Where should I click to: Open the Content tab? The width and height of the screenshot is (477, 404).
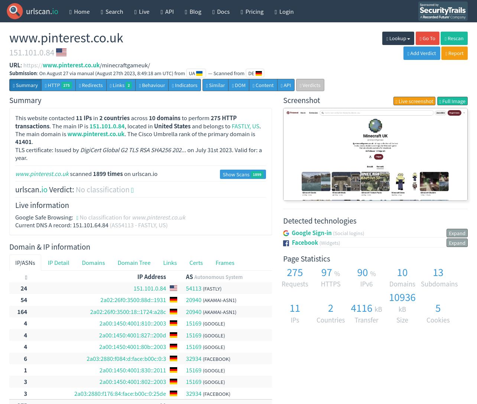263,85
